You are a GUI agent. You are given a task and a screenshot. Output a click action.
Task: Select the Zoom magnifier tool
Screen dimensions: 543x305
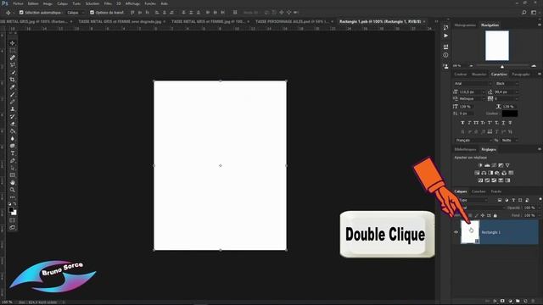coord(13,190)
